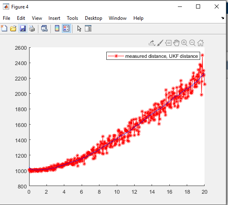Click the dock figure arrow at the menu bar's right
The width and height of the screenshot is (228, 205).
tap(222, 18)
